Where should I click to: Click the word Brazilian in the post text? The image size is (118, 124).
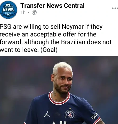pyautogui.click(x=73, y=42)
